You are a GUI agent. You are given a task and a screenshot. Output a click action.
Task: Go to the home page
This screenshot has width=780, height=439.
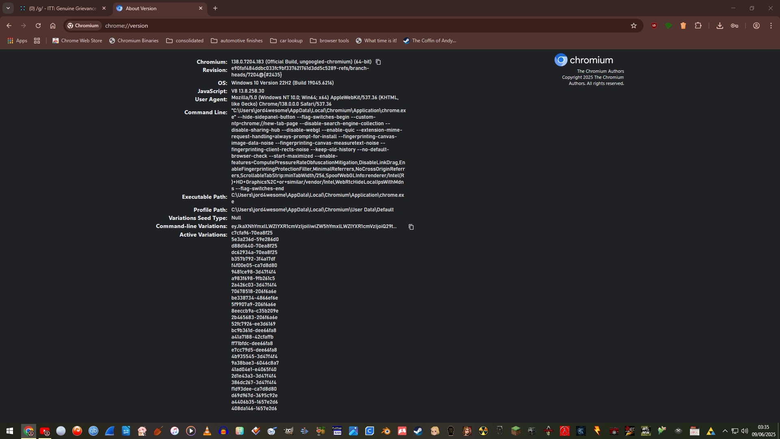click(53, 26)
